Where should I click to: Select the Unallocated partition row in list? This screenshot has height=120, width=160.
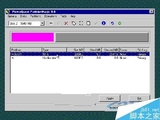pyautogui.click(x=80, y=58)
